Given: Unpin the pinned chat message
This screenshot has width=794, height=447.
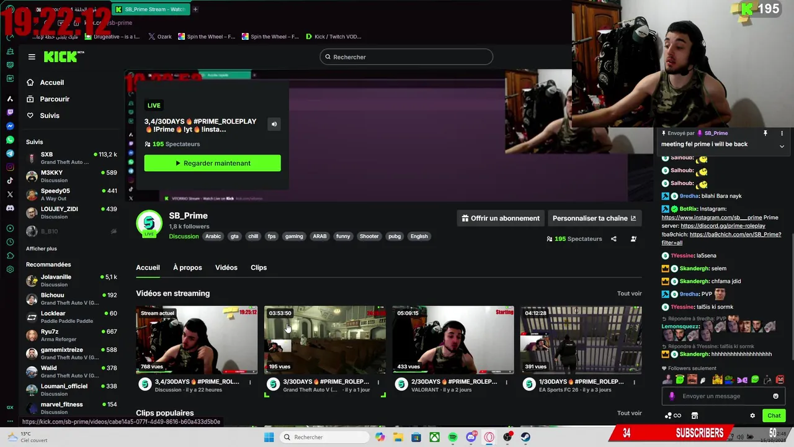Looking at the screenshot, I should [x=765, y=133].
